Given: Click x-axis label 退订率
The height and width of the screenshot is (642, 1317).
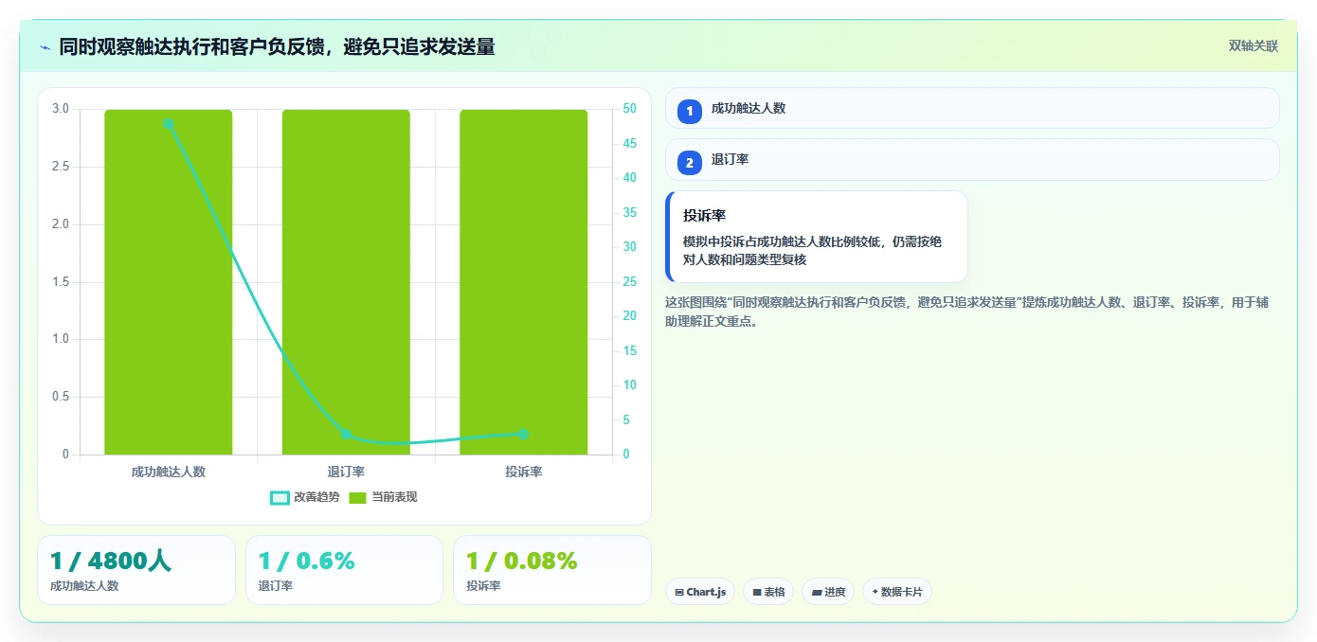Looking at the screenshot, I should pos(346,472).
